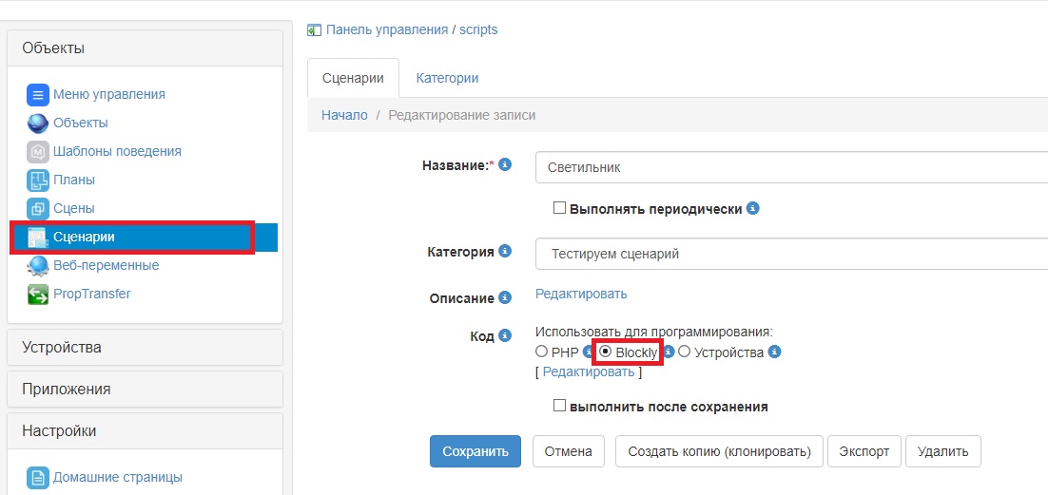
Task: Toggle the Настройки sidebar section
Action: click(x=146, y=431)
